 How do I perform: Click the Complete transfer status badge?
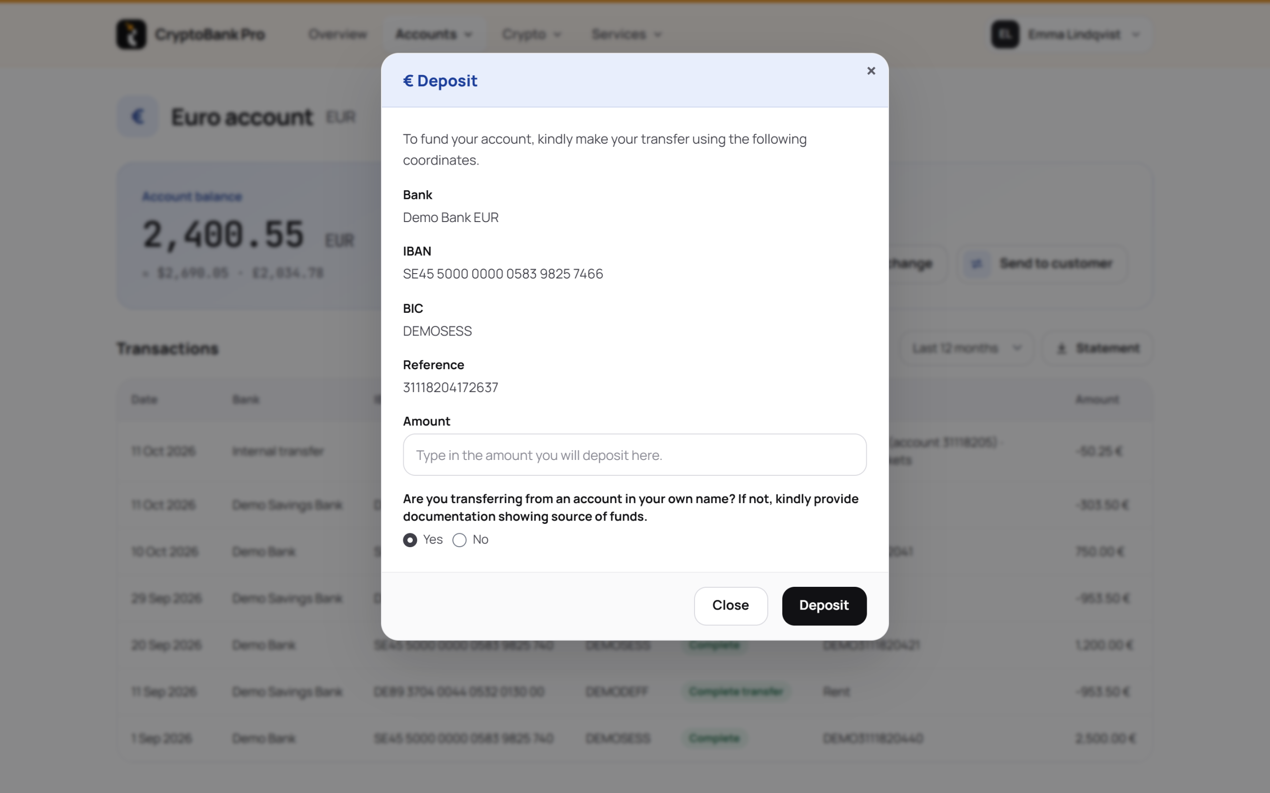(736, 692)
